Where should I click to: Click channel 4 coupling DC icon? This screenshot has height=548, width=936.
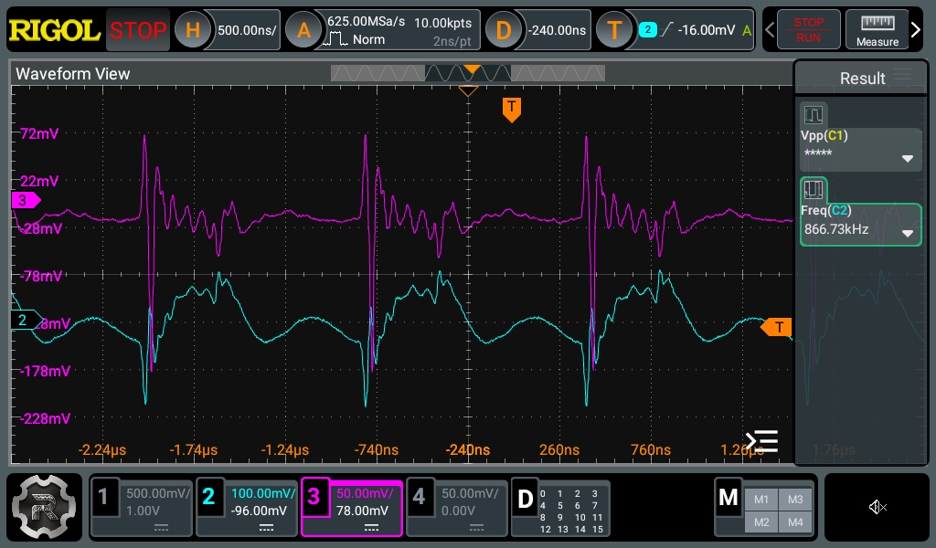point(476,528)
